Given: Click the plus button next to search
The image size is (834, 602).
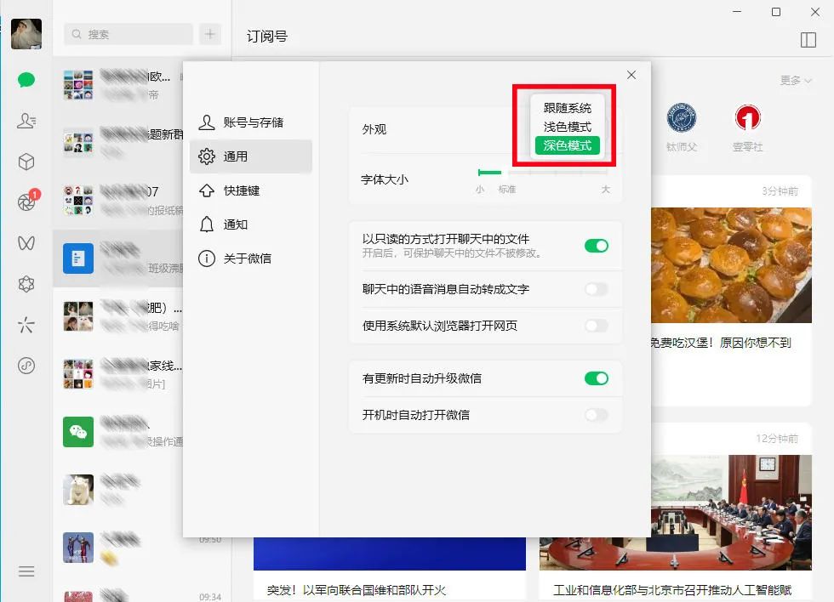Looking at the screenshot, I should [210, 34].
